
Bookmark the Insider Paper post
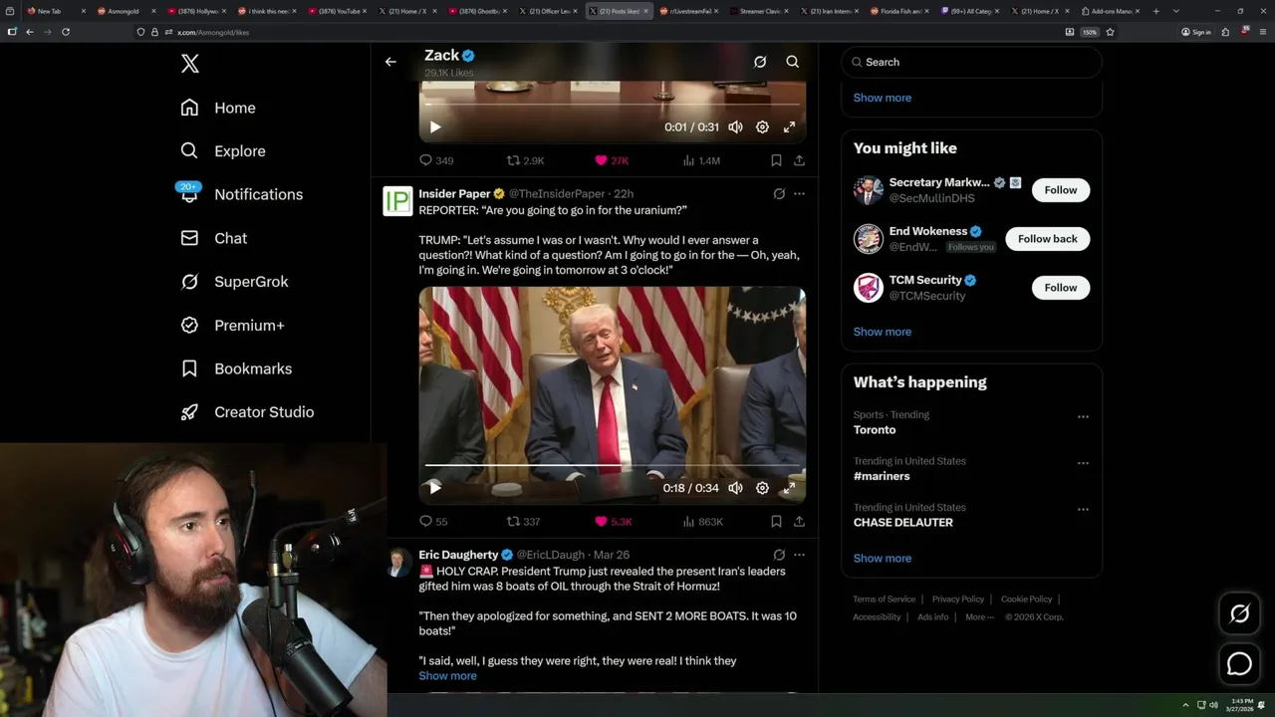(x=776, y=521)
